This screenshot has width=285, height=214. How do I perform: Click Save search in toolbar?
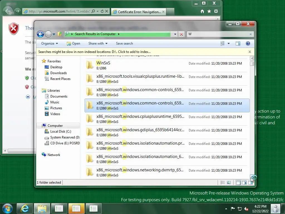point(124,43)
